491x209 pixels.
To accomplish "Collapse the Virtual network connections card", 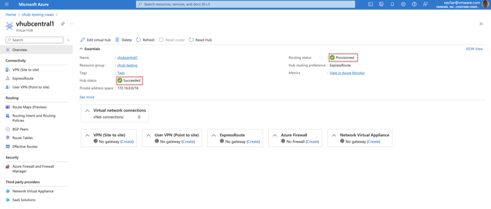I will (x=87, y=111).
